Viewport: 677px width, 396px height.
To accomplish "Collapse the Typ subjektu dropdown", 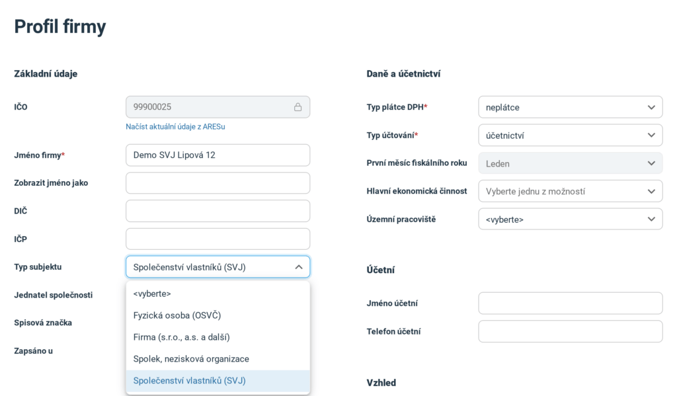I will pyautogui.click(x=218, y=267).
